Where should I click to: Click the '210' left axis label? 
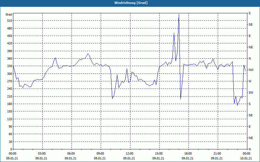pos(9,96)
